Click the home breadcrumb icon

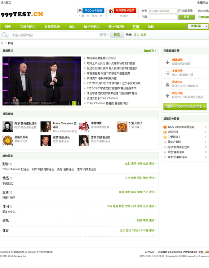[x=2, y=43]
